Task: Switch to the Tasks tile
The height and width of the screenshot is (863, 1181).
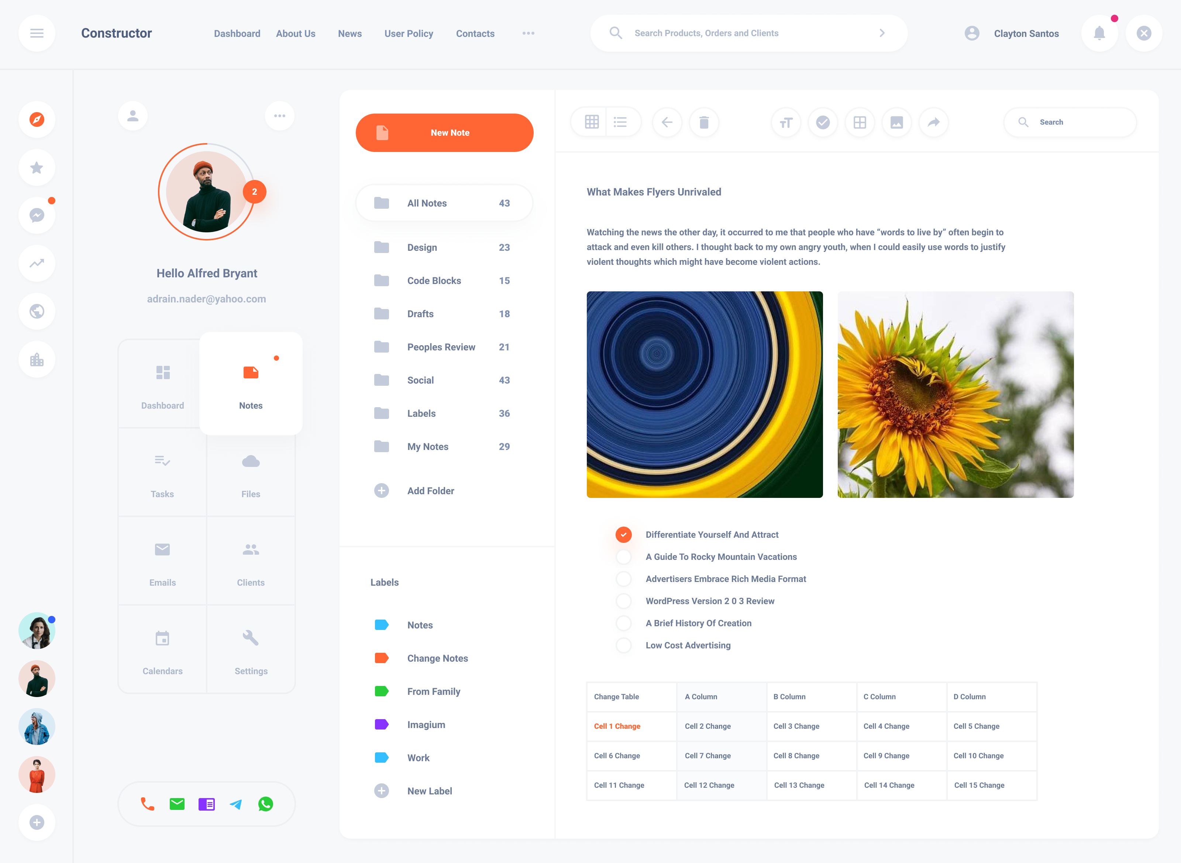Action: coord(162,473)
